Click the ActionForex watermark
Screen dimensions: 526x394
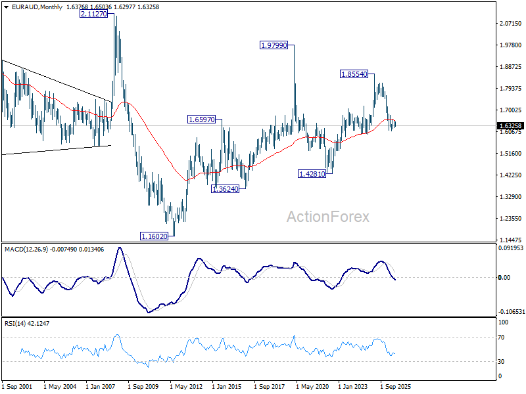click(x=327, y=217)
